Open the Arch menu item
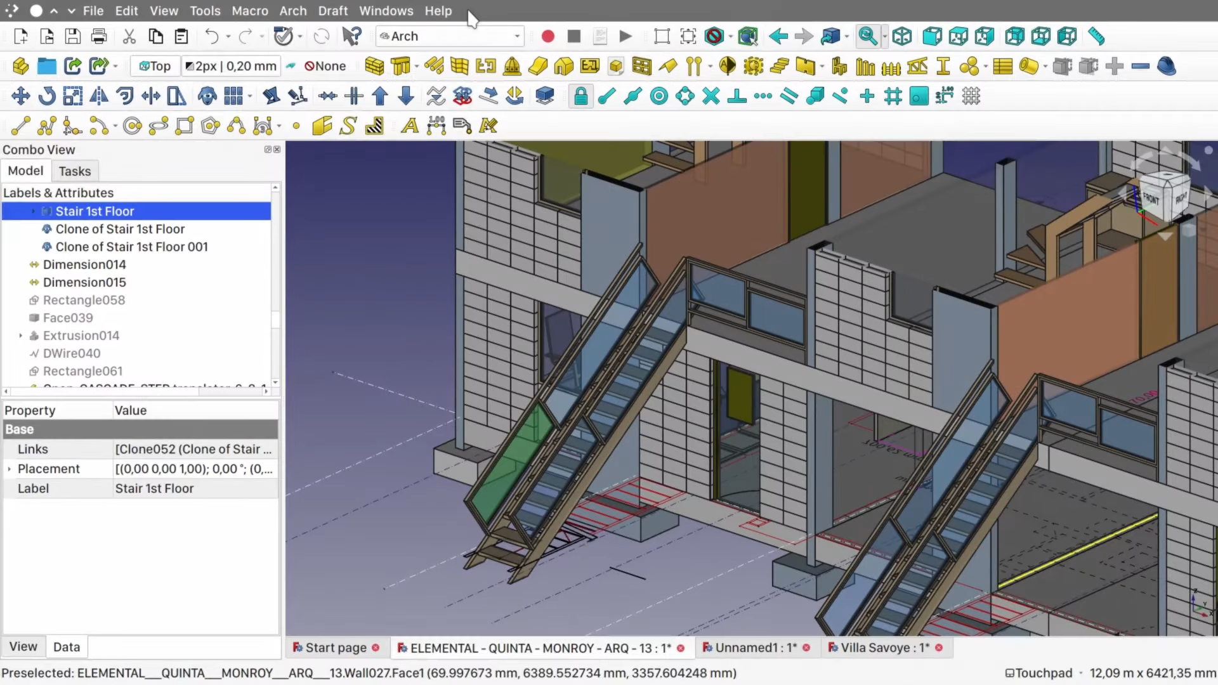Screen dimensions: 1218x685 click(x=293, y=11)
